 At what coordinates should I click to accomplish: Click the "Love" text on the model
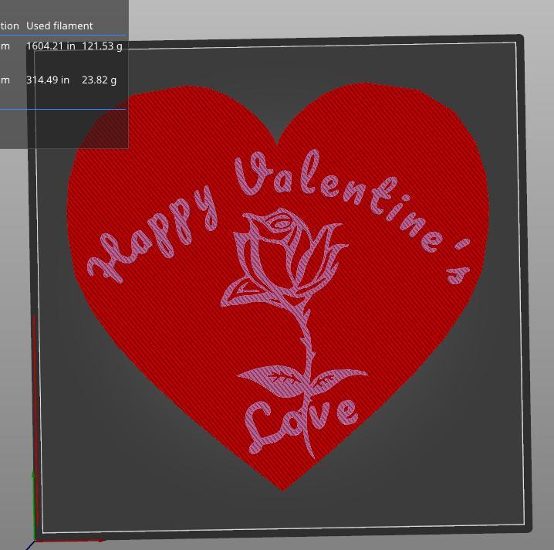[x=300, y=426]
